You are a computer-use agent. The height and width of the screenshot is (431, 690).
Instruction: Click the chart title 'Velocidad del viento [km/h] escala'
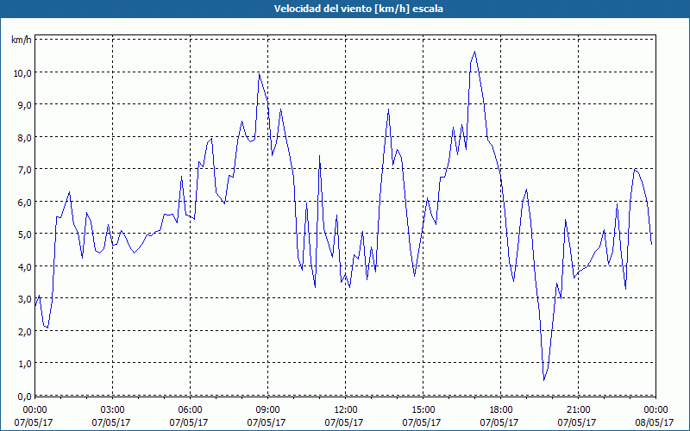pyautogui.click(x=358, y=9)
